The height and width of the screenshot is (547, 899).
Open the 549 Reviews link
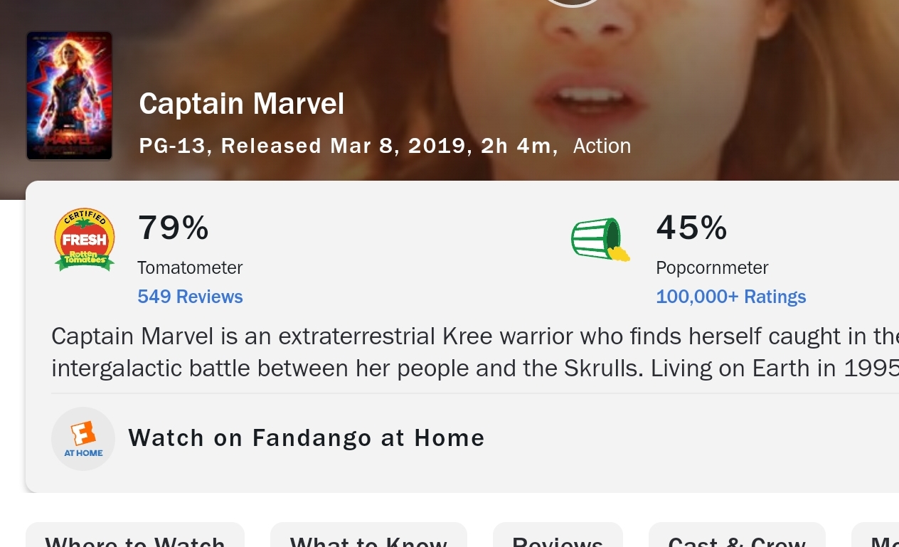click(x=190, y=297)
